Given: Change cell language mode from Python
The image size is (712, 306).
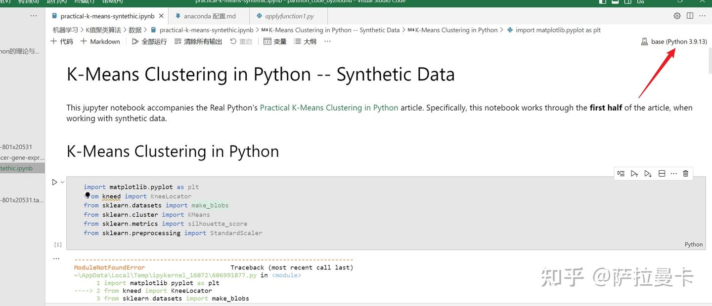Looking at the screenshot, I should point(693,244).
